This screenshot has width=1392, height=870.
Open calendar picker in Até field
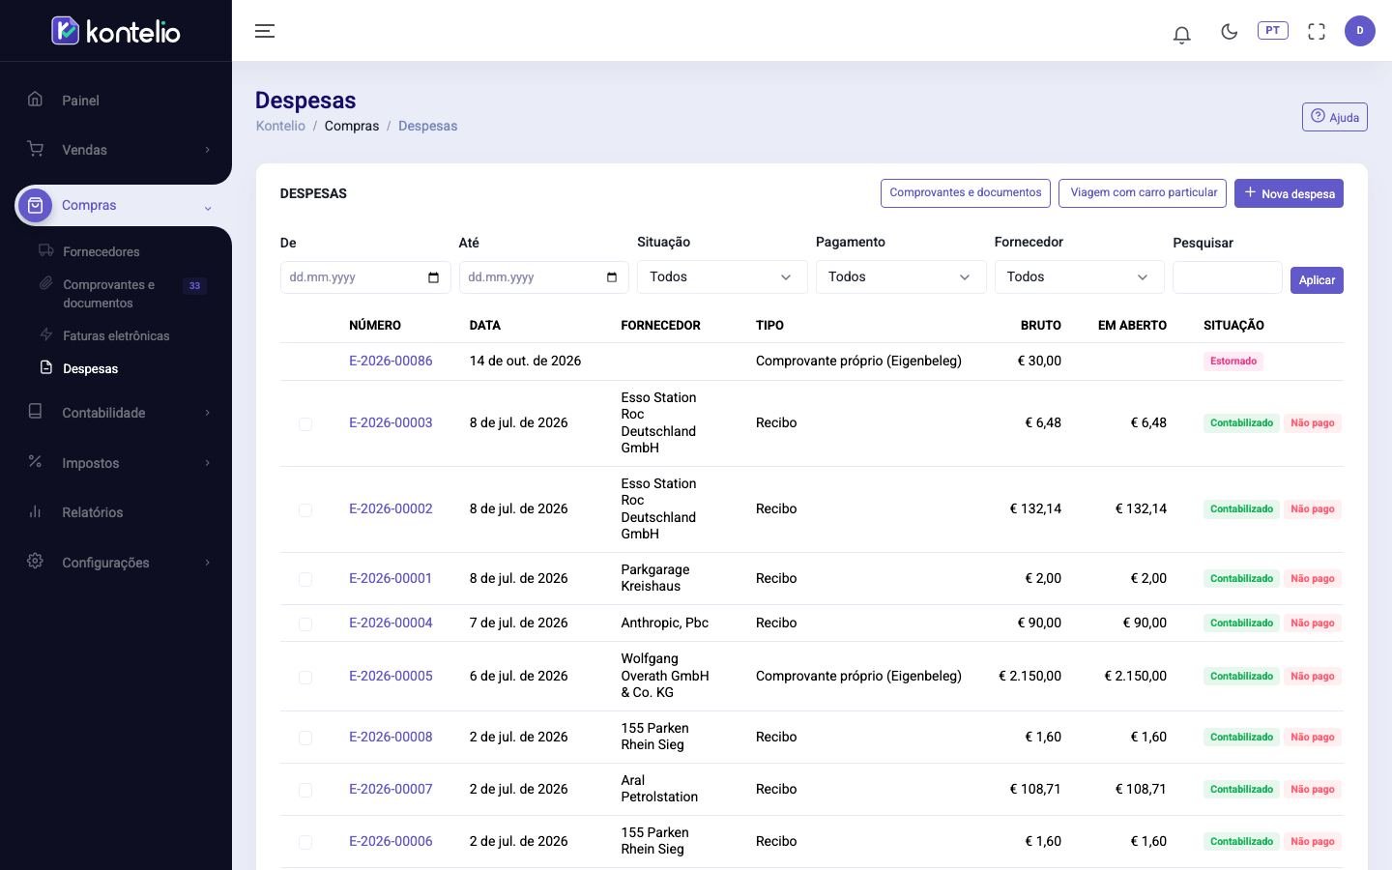(x=612, y=277)
